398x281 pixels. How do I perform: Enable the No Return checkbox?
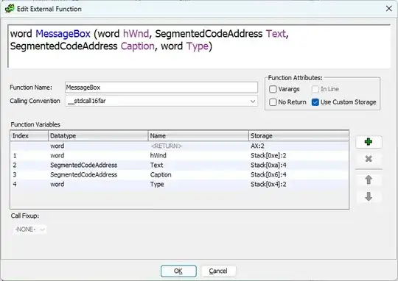coord(273,102)
